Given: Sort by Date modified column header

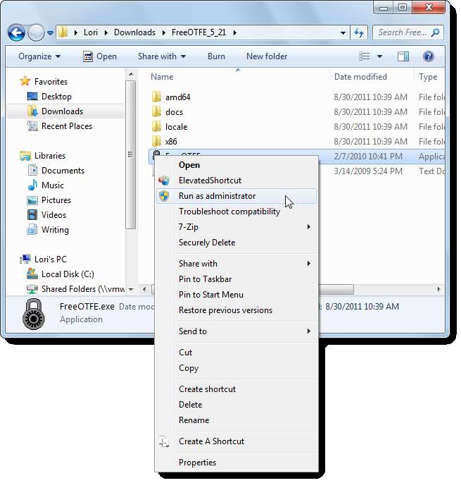Looking at the screenshot, I should [360, 77].
